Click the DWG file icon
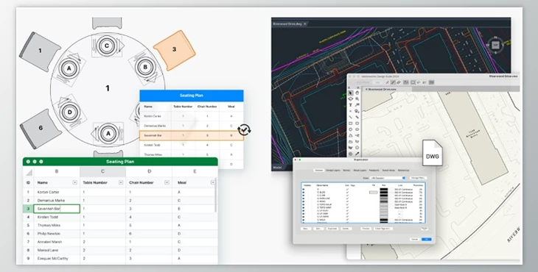538x272 pixels. 433,153
